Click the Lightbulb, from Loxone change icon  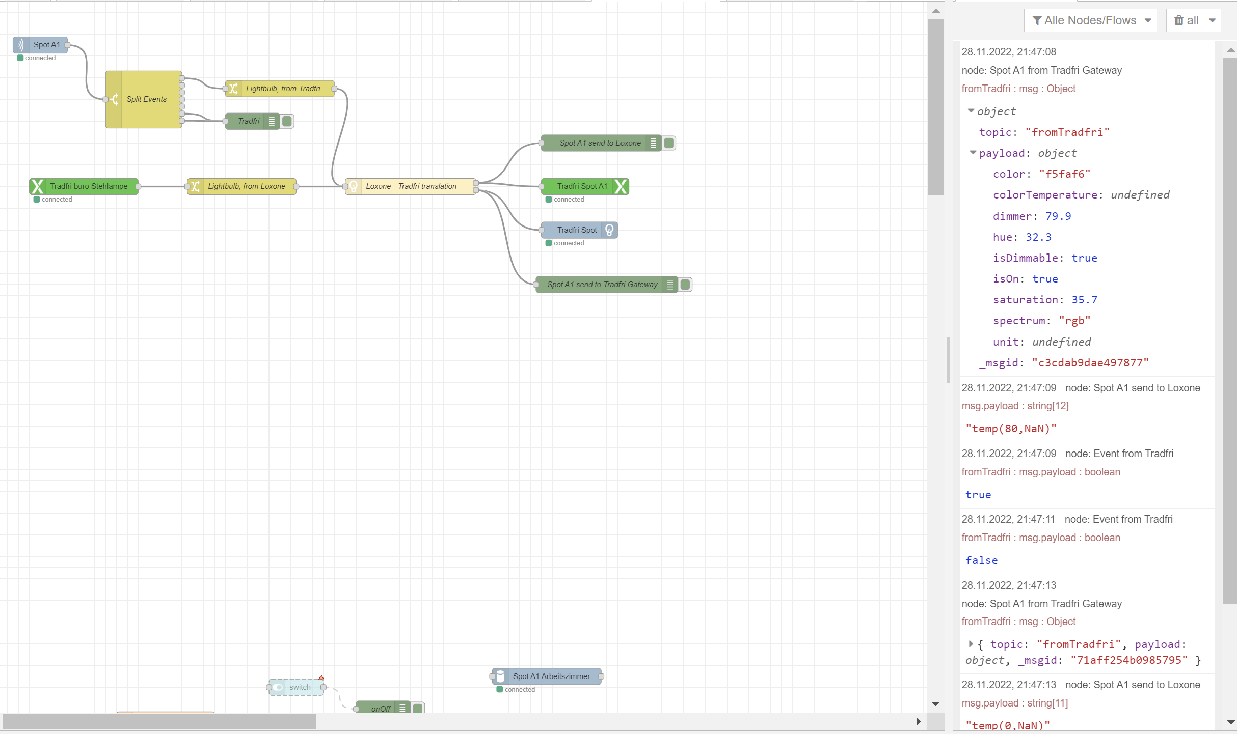pyautogui.click(x=195, y=186)
